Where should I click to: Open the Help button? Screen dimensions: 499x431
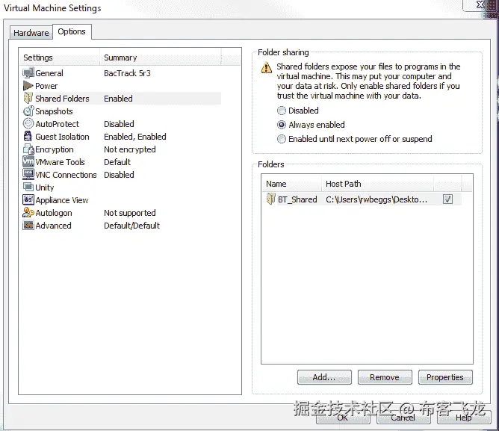click(x=464, y=418)
